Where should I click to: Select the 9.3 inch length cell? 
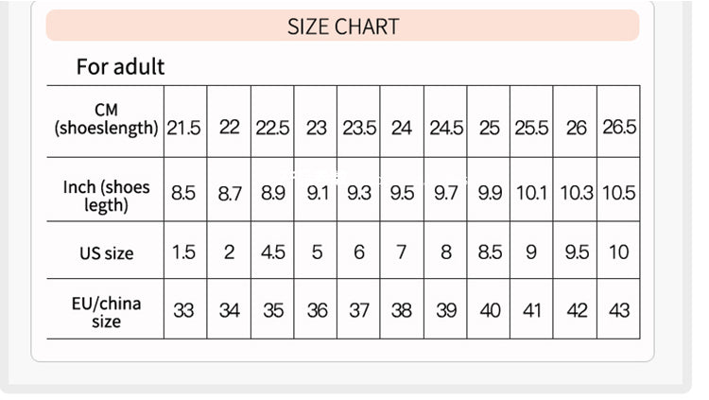coord(358,194)
